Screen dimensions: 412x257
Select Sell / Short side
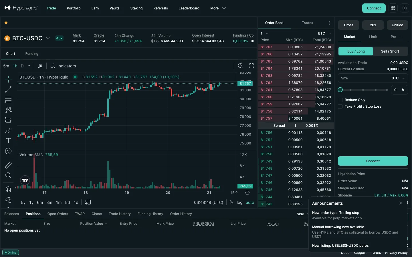tap(390, 51)
